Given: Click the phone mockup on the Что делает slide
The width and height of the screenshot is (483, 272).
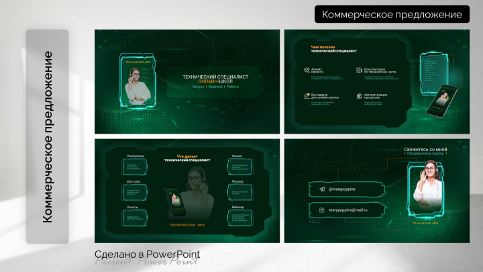Looking at the screenshot, I should pos(175,201).
